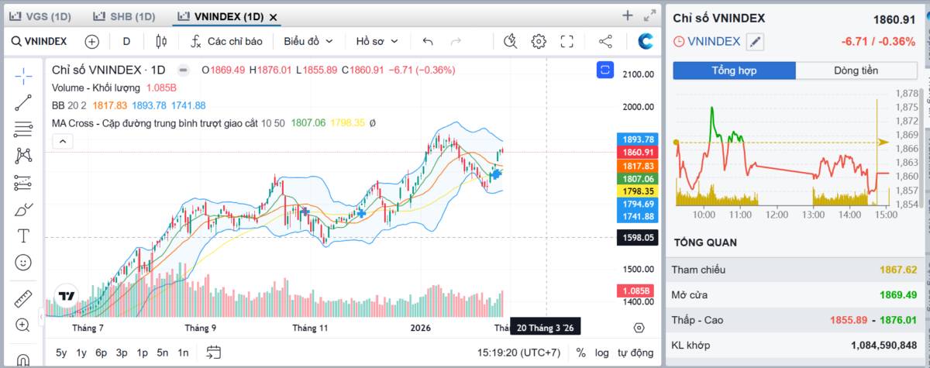Viewport: 930px width, 368px height.
Task: Toggle the magnet mode icon
Action: (23, 359)
